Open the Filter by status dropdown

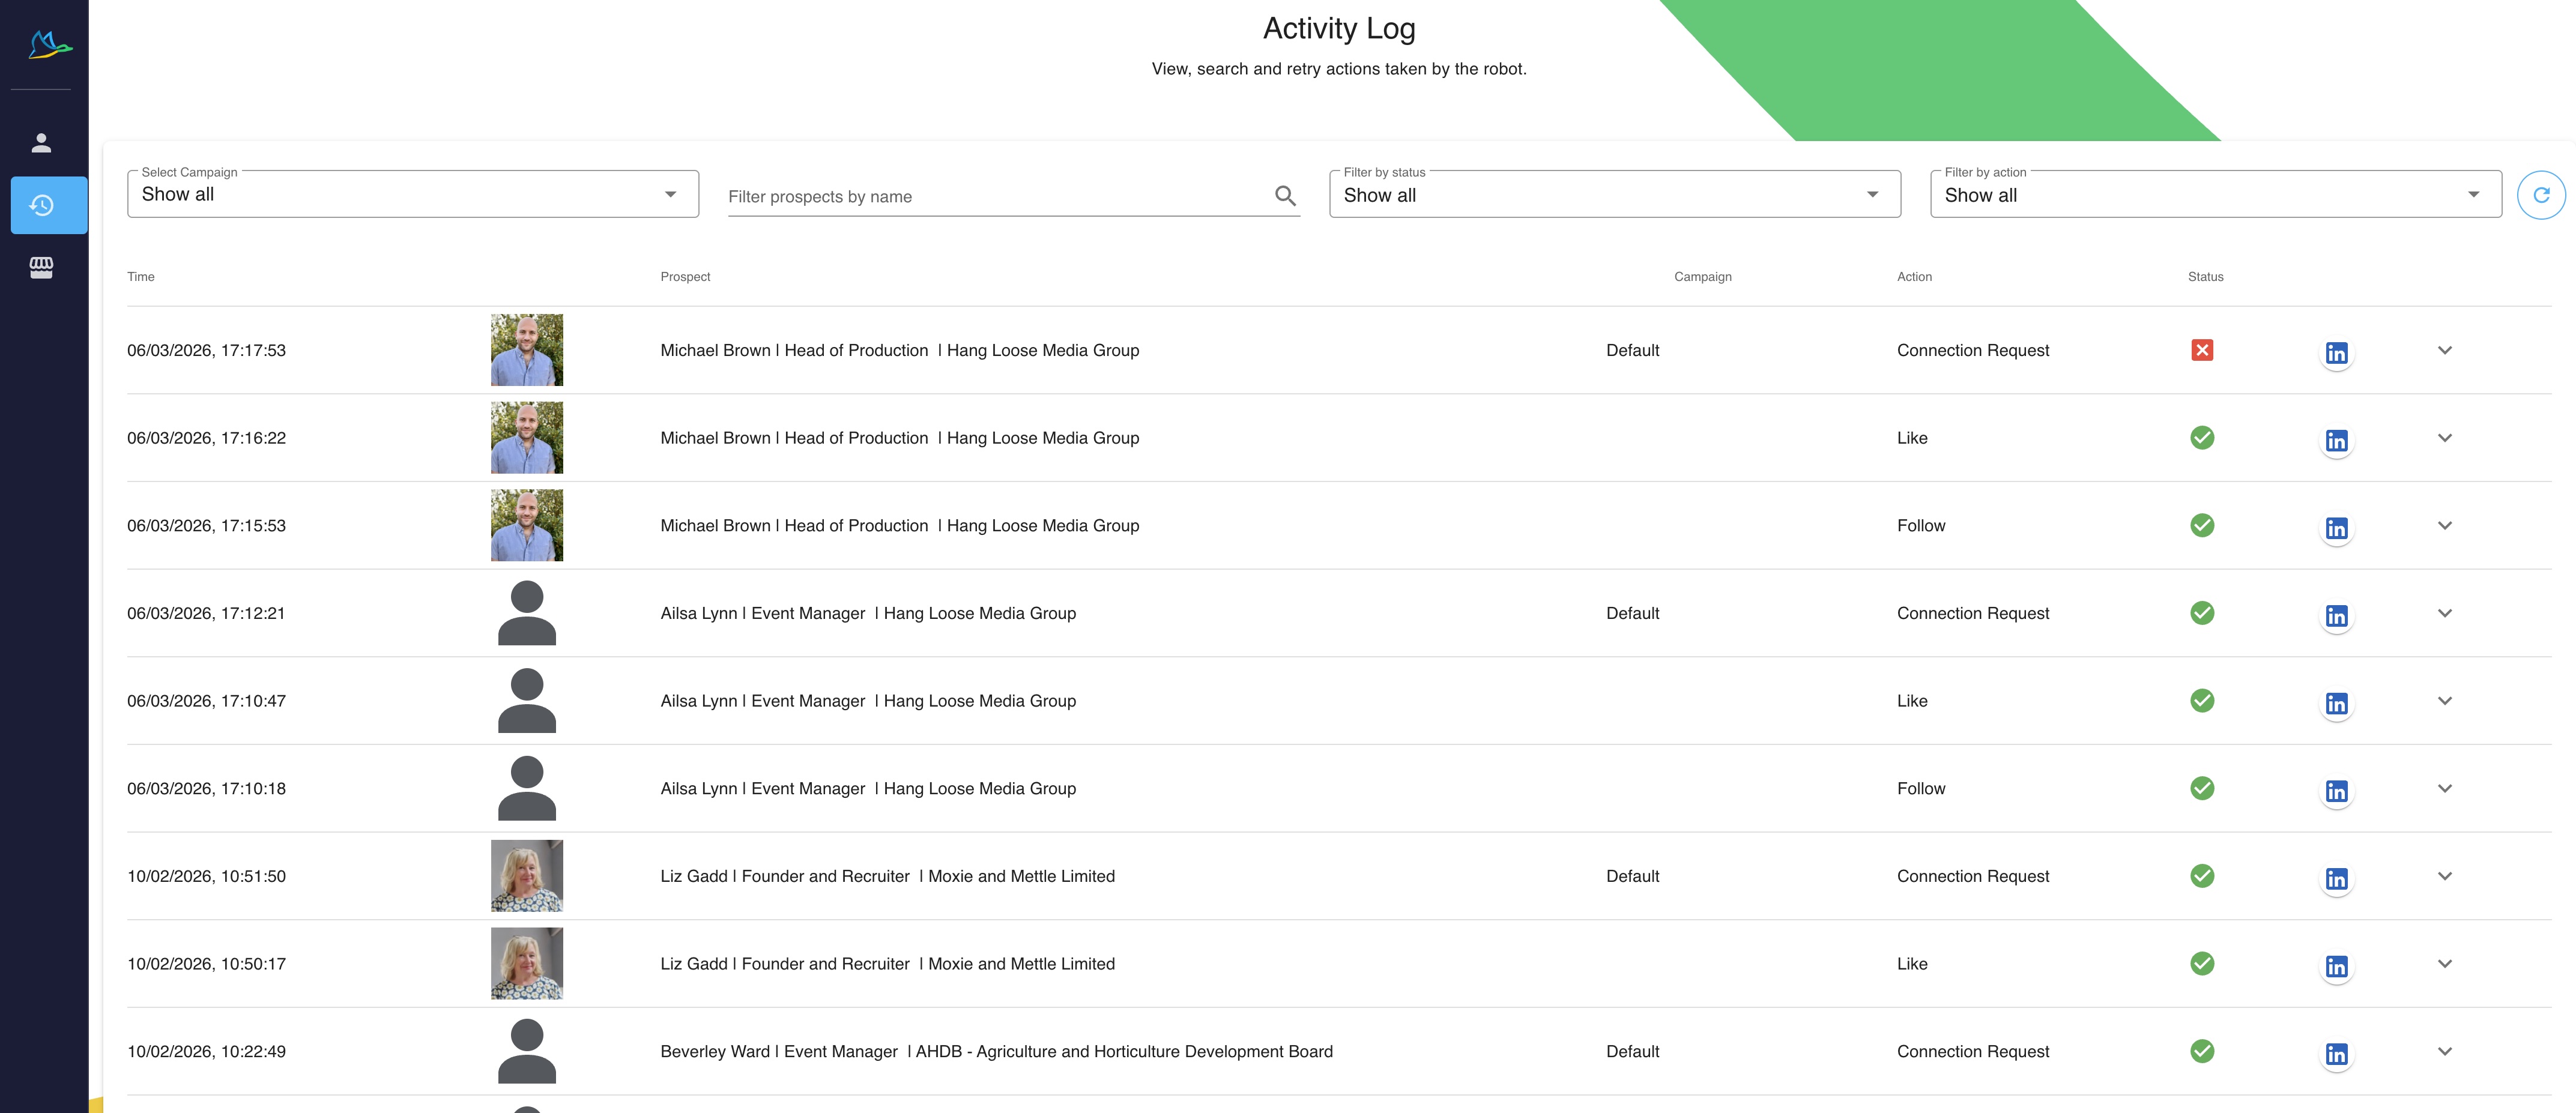[x=1614, y=195]
